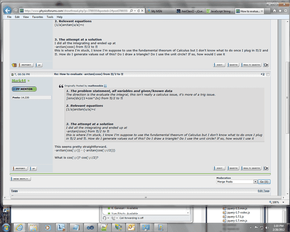Image resolution: width=290 pixels, height=232 pixels.
Task: Click the horizontal scrollbar thumb
Action: pyautogui.click(x=146, y=198)
